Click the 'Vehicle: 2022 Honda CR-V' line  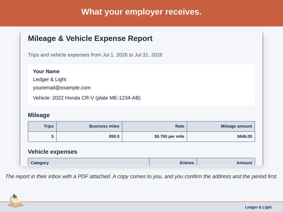(87, 98)
